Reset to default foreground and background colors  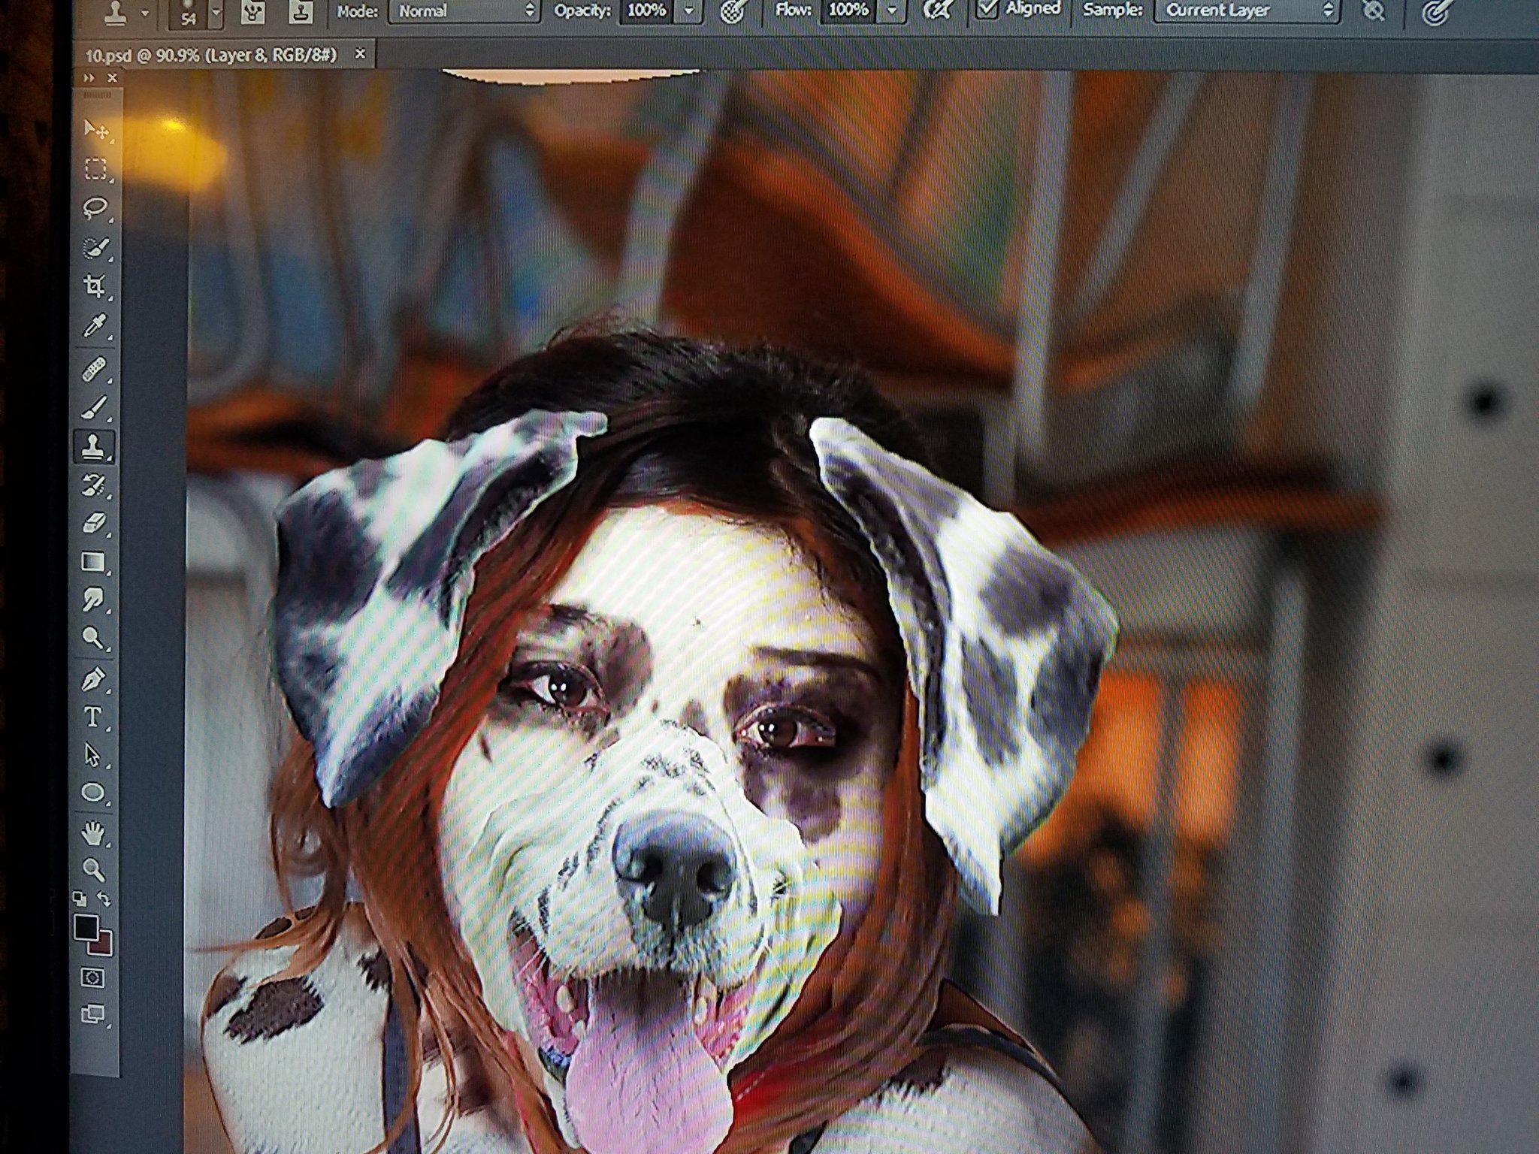79,899
